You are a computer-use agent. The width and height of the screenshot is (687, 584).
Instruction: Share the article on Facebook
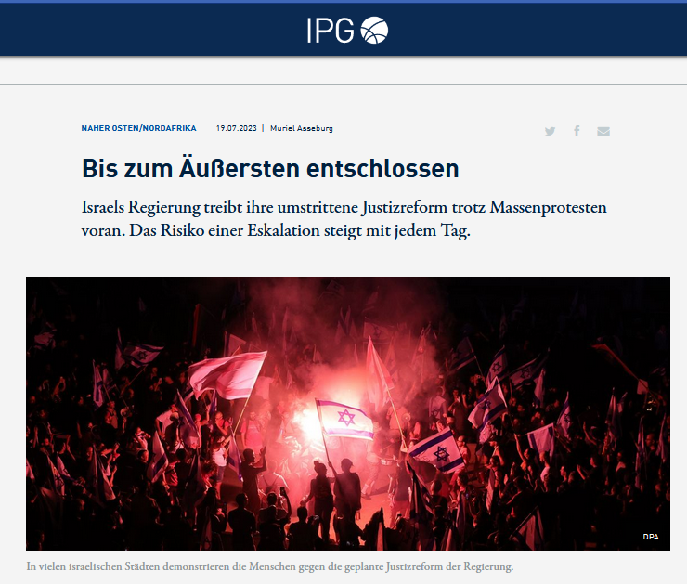click(x=577, y=131)
